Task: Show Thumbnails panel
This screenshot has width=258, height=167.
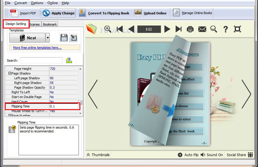Action: [x=98, y=155]
